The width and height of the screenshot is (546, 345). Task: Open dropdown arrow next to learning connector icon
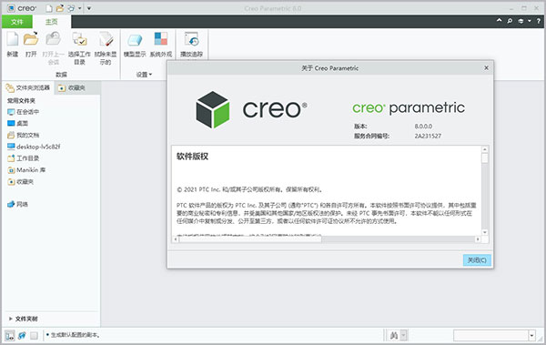[x=530, y=21]
